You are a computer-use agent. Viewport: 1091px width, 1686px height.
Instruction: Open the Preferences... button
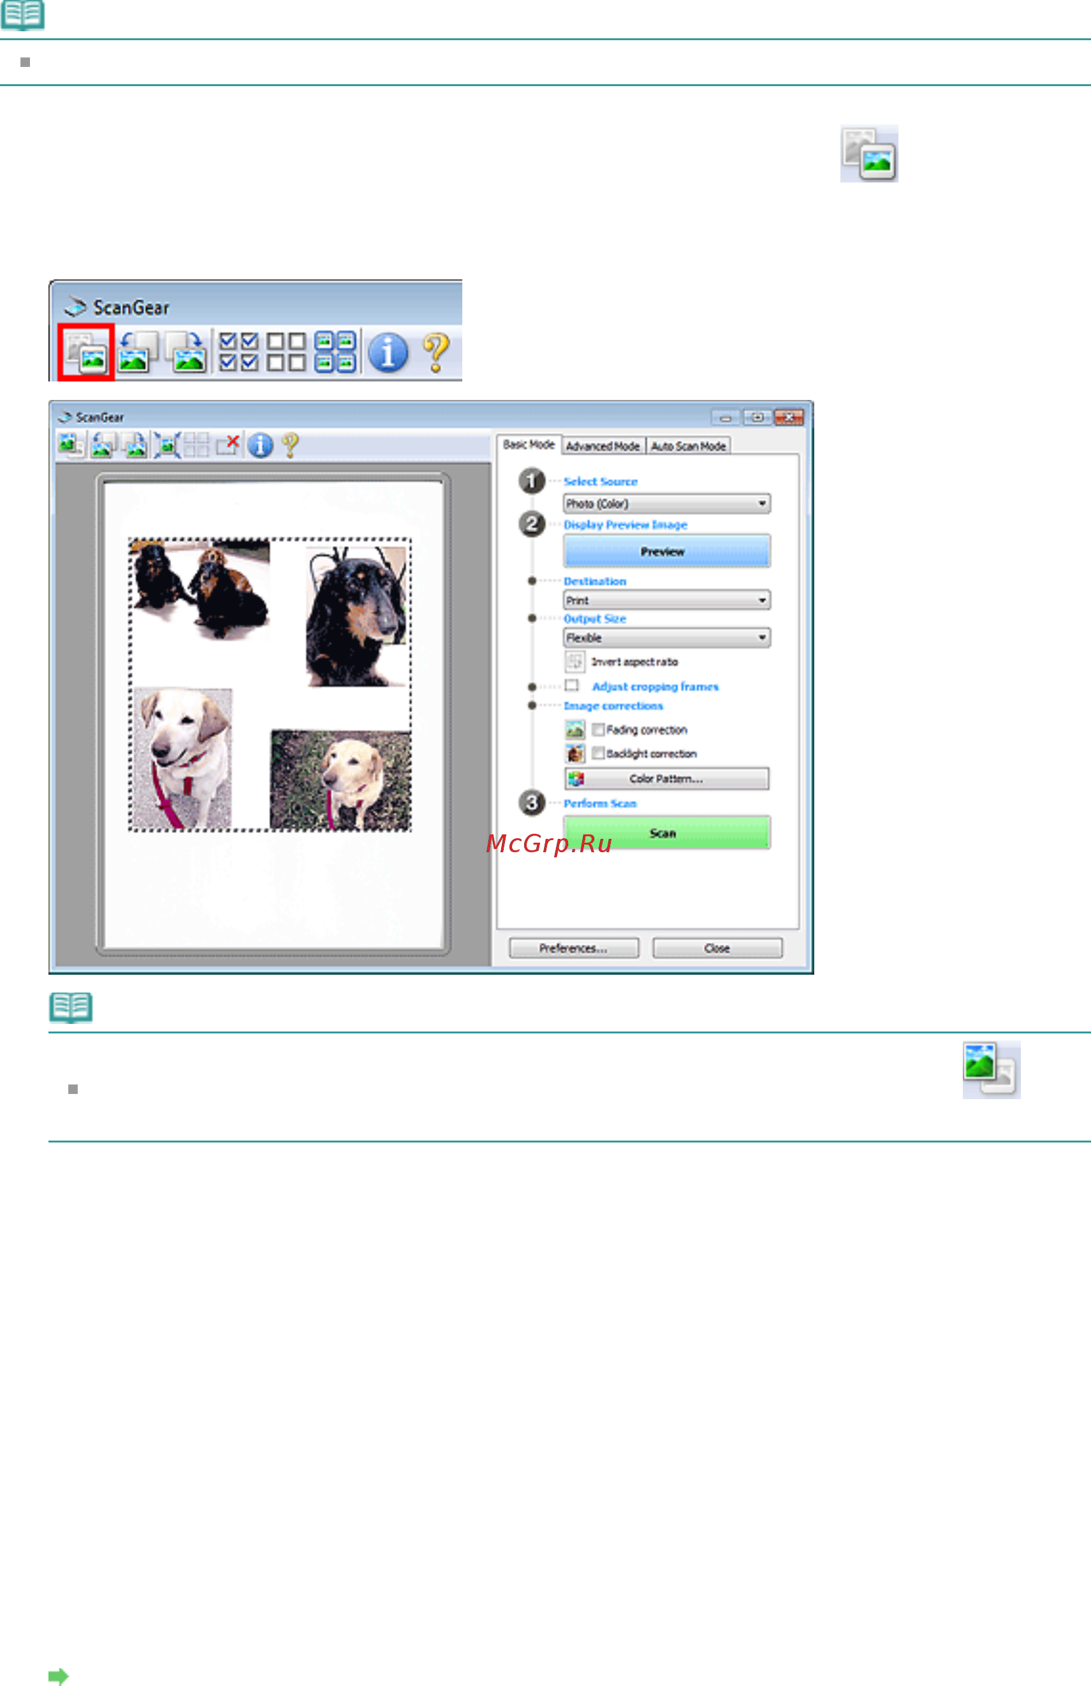[x=573, y=948]
